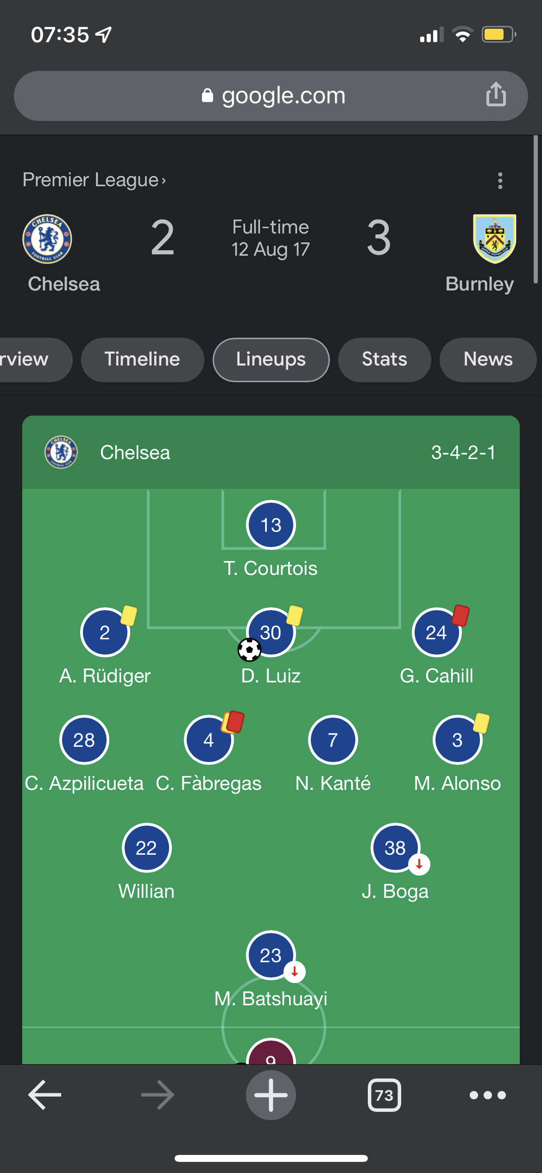Tap the Burnley crest in score header
The height and width of the screenshot is (1173, 542).
[494, 239]
